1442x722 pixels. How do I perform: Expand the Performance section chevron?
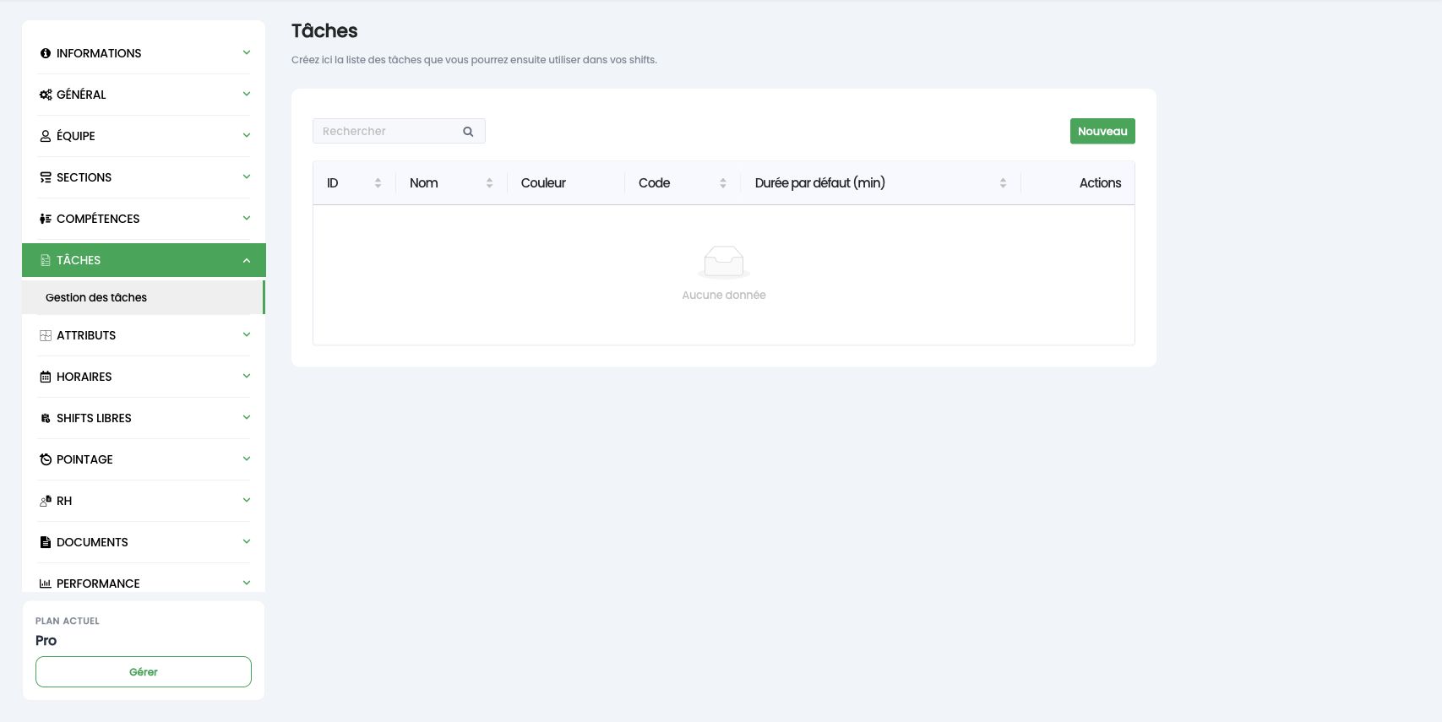pos(247,583)
